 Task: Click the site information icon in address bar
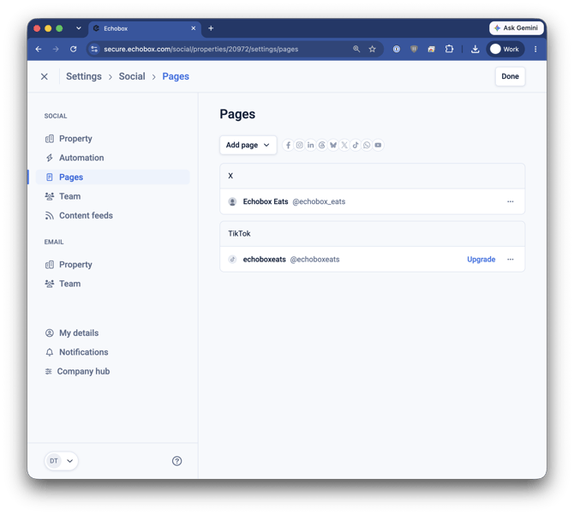(94, 49)
